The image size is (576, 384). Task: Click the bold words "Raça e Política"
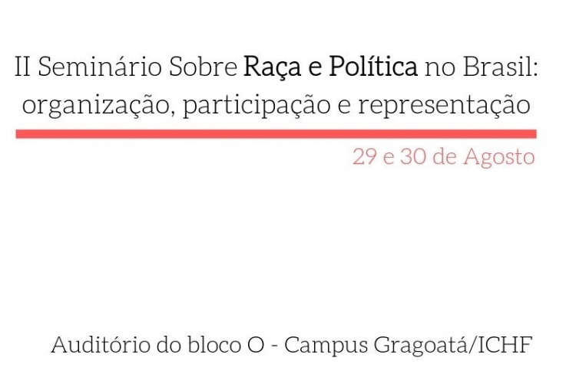330,68
